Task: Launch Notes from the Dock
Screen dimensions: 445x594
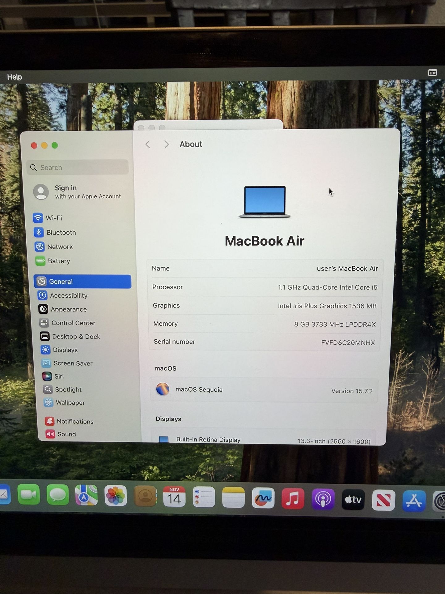Action: (x=233, y=497)
